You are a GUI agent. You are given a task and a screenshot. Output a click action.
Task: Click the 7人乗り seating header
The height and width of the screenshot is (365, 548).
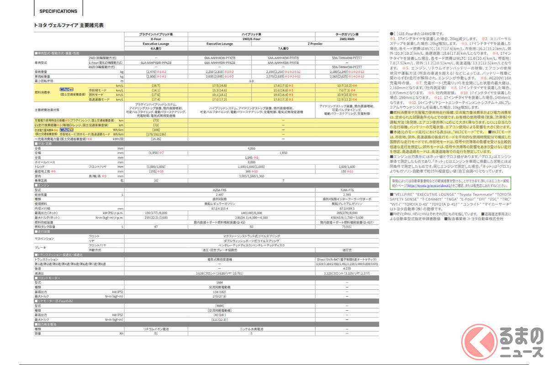point(283,49)
